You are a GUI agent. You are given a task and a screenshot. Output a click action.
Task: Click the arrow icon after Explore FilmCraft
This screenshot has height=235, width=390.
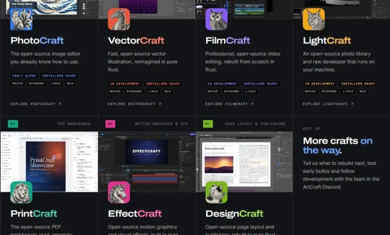(x=252, y=104)
